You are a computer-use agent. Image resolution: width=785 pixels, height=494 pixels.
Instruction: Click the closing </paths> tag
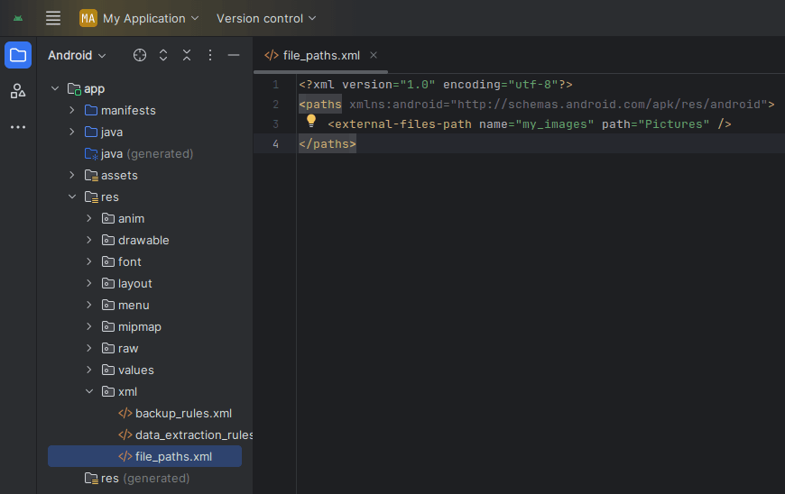point(328,144)
